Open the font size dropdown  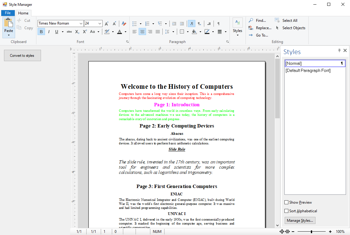click(x=100, y=23)
